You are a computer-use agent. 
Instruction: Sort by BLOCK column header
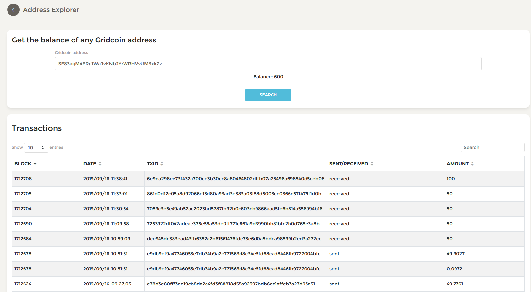point(25,164)
